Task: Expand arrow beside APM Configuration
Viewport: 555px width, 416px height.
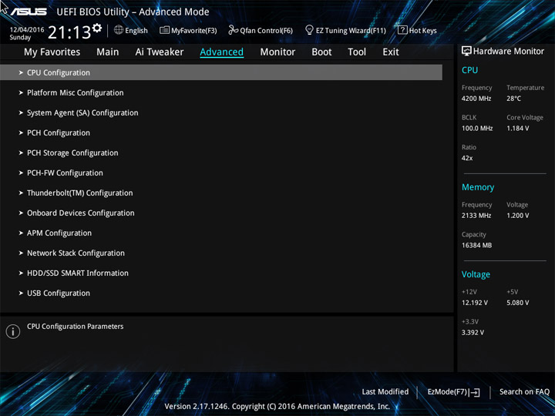Action: [21, 233]
